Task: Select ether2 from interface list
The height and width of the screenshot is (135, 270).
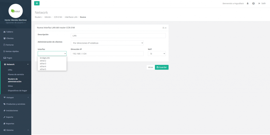Action: click(x=52, y=61)
